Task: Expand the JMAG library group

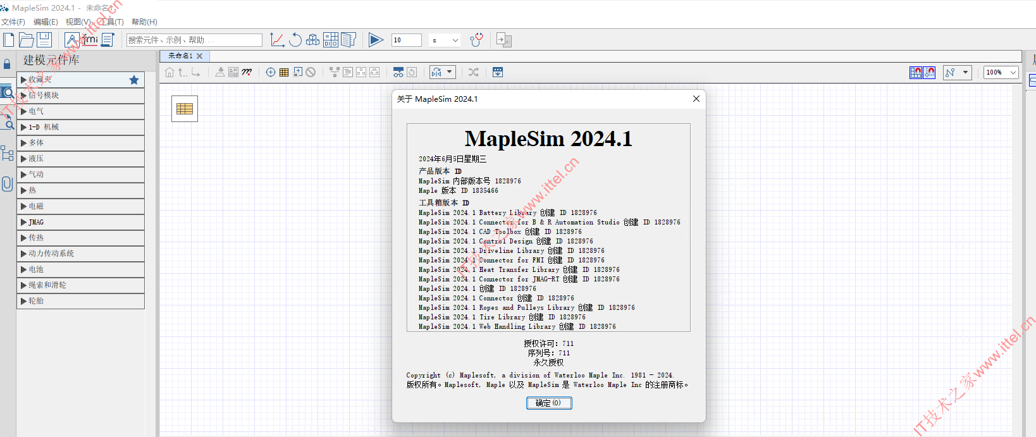Action: (80, 222)
